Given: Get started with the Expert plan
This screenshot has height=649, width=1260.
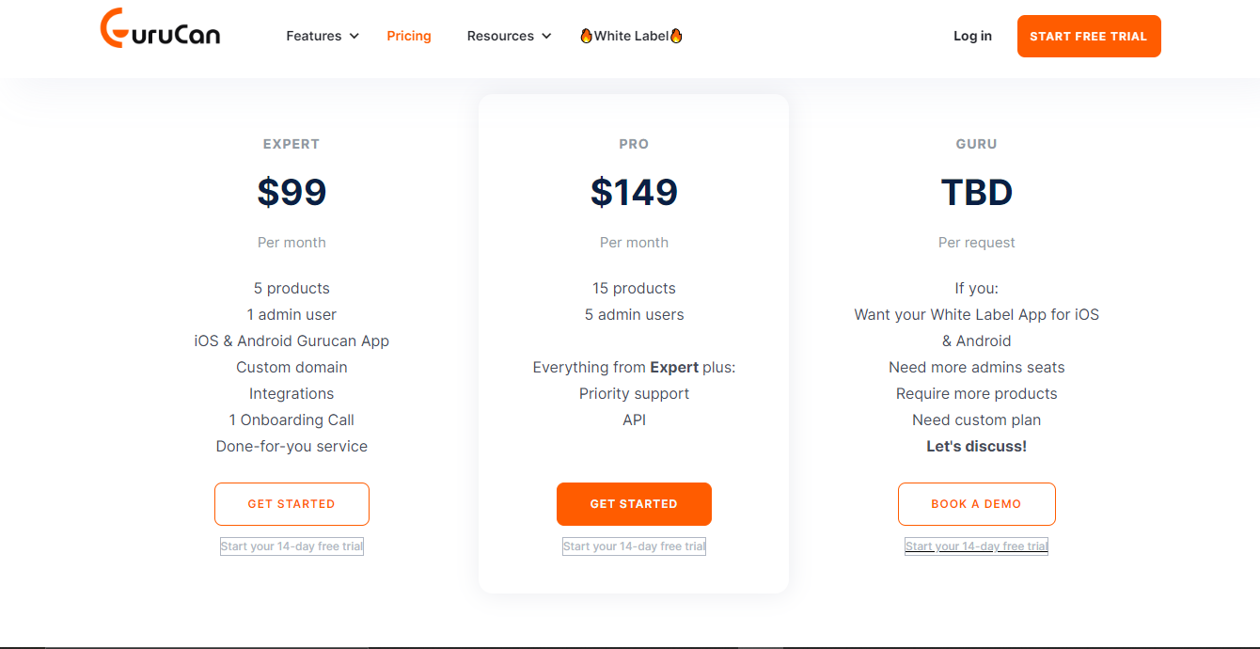Looking at the screenshot, I should (x=291, y=504).
